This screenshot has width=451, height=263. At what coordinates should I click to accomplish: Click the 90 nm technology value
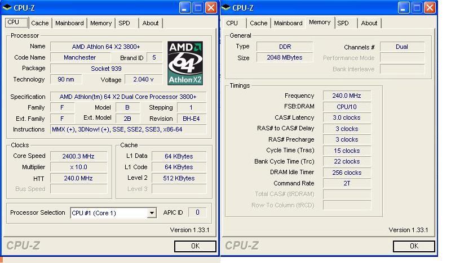(x=66, y=79)
